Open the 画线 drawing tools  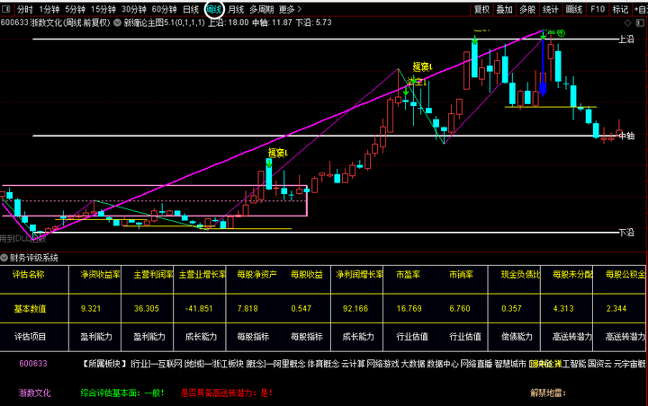573,9
